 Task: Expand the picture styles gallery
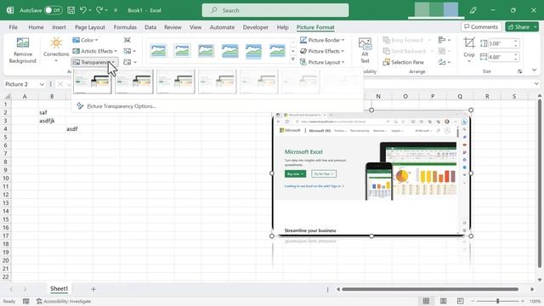(x=292, y=59)
